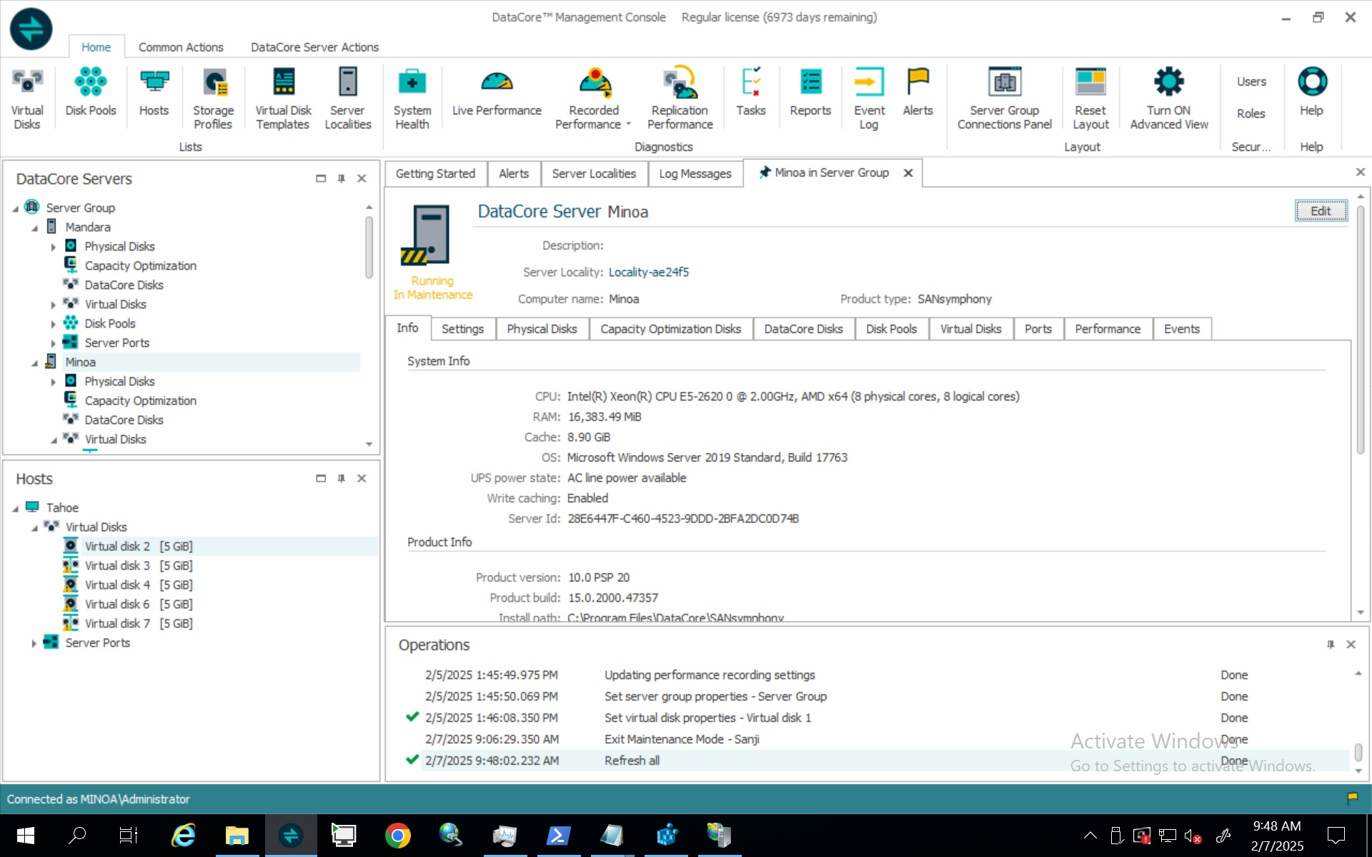
Task: Expand Server Ports under Tahoe host
Action: pyautogui.click(x=34, y=643)
